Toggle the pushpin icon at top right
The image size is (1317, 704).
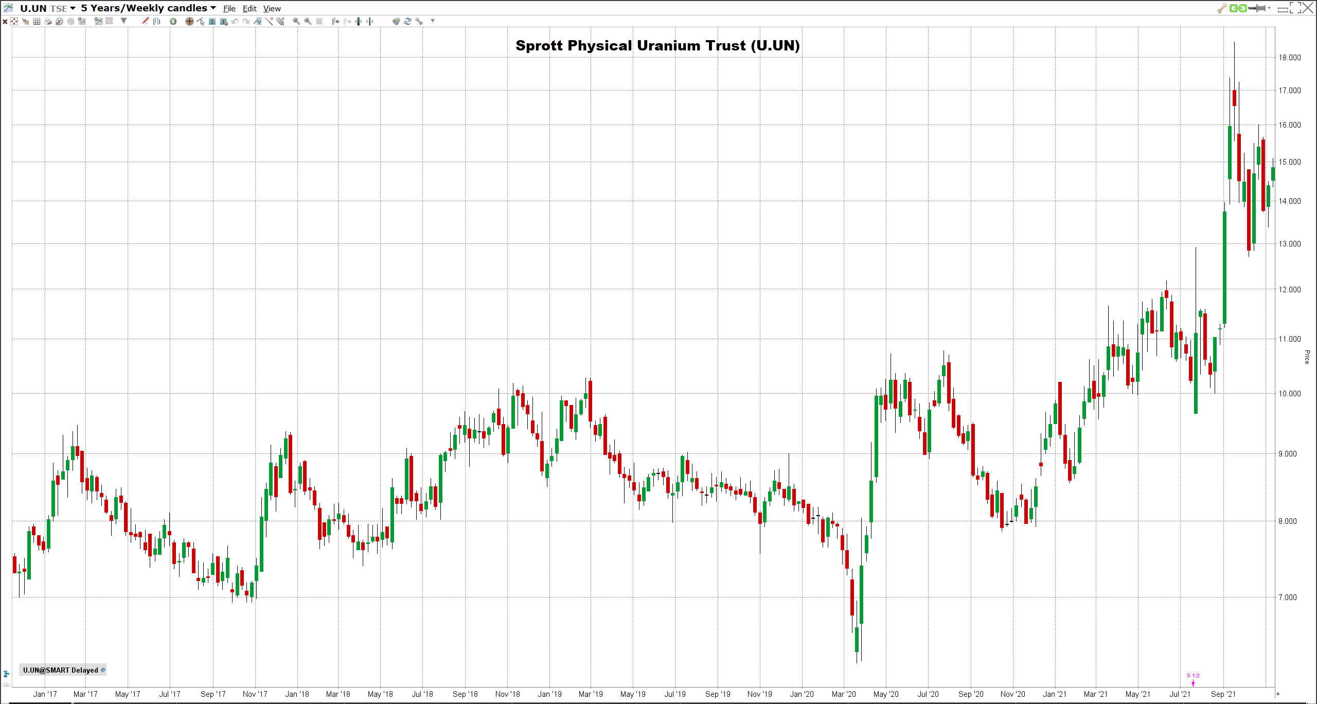click(x=1257, y=8)
